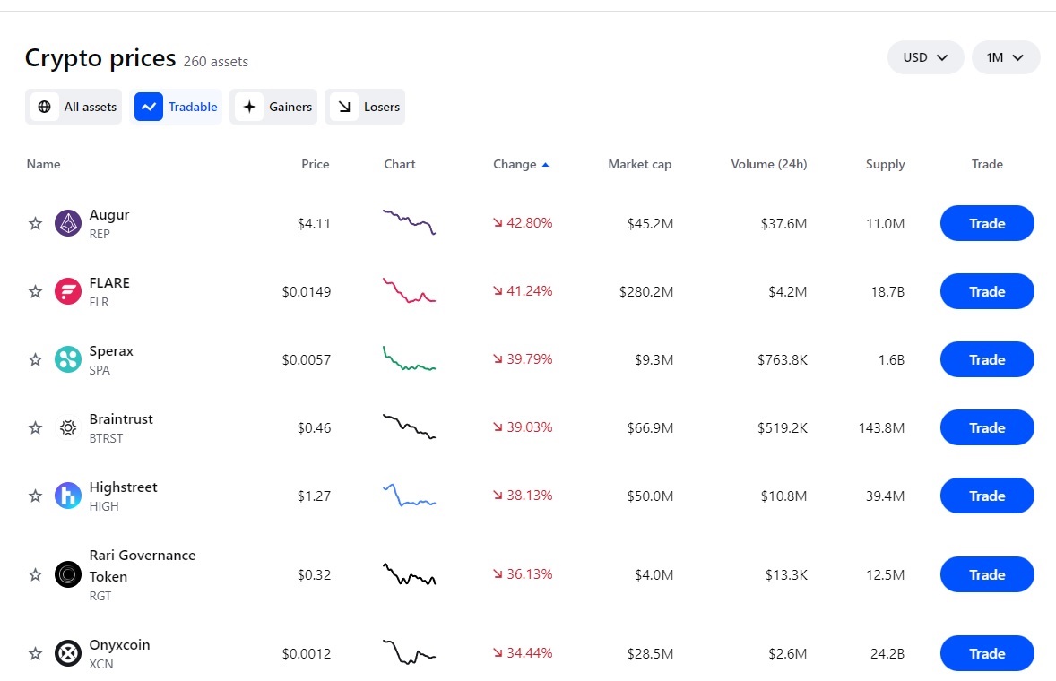Click the blue chart icon beside Tradable

pyautogui.click(x=149, y=107)
